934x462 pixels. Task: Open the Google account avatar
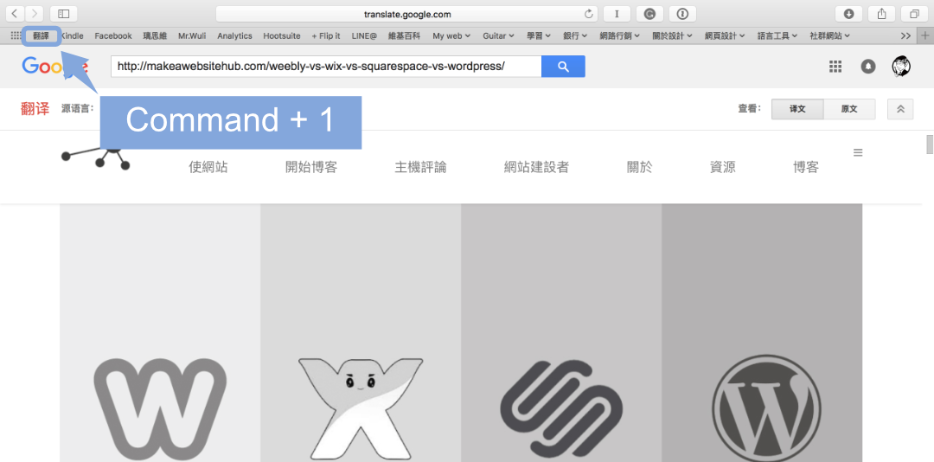pyautogui.click(x=901, y=66)
